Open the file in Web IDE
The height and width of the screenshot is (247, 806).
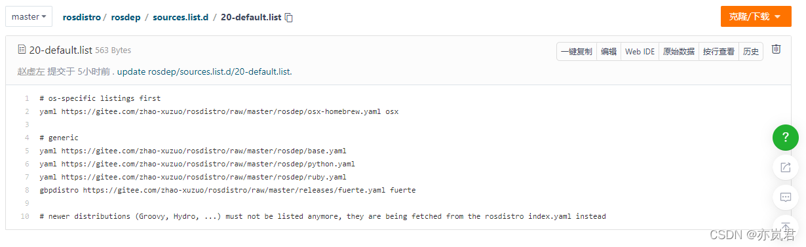[x=640, y=52]
